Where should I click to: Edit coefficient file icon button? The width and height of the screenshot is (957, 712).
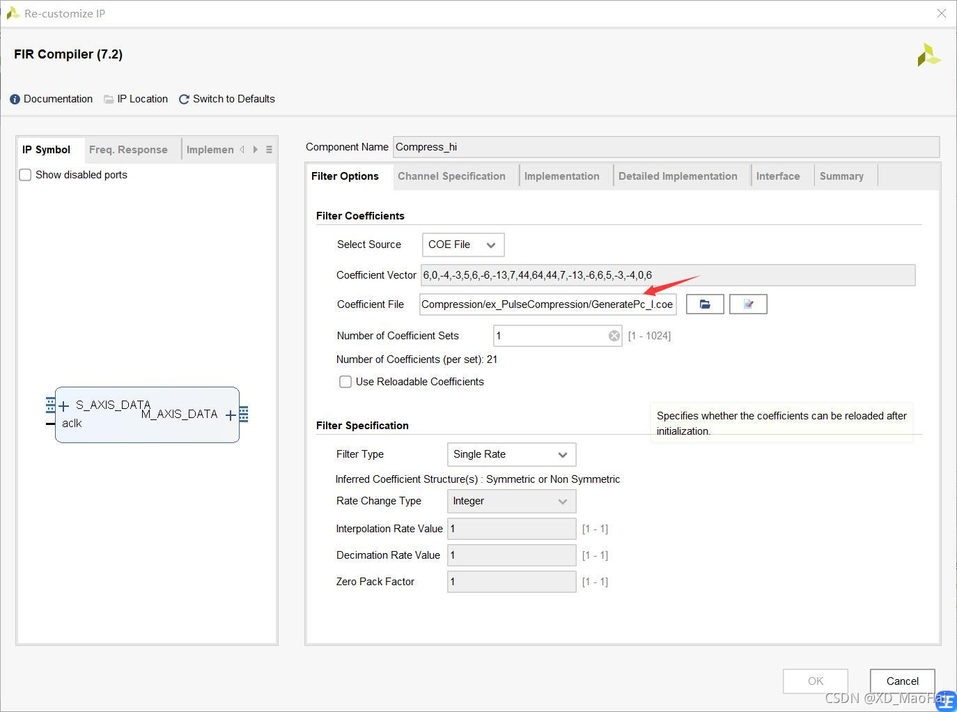(748, 304)
